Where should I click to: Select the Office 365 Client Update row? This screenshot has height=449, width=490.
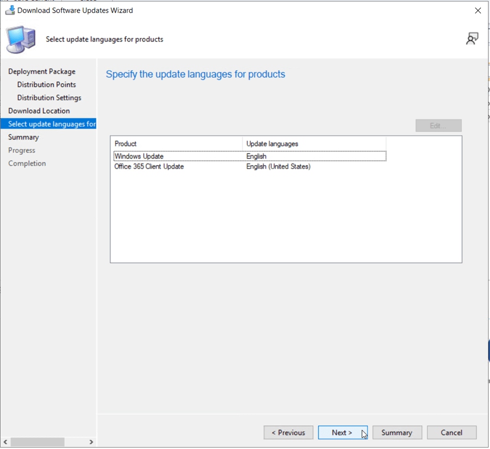pyautogui.click(x=149, y=167)
